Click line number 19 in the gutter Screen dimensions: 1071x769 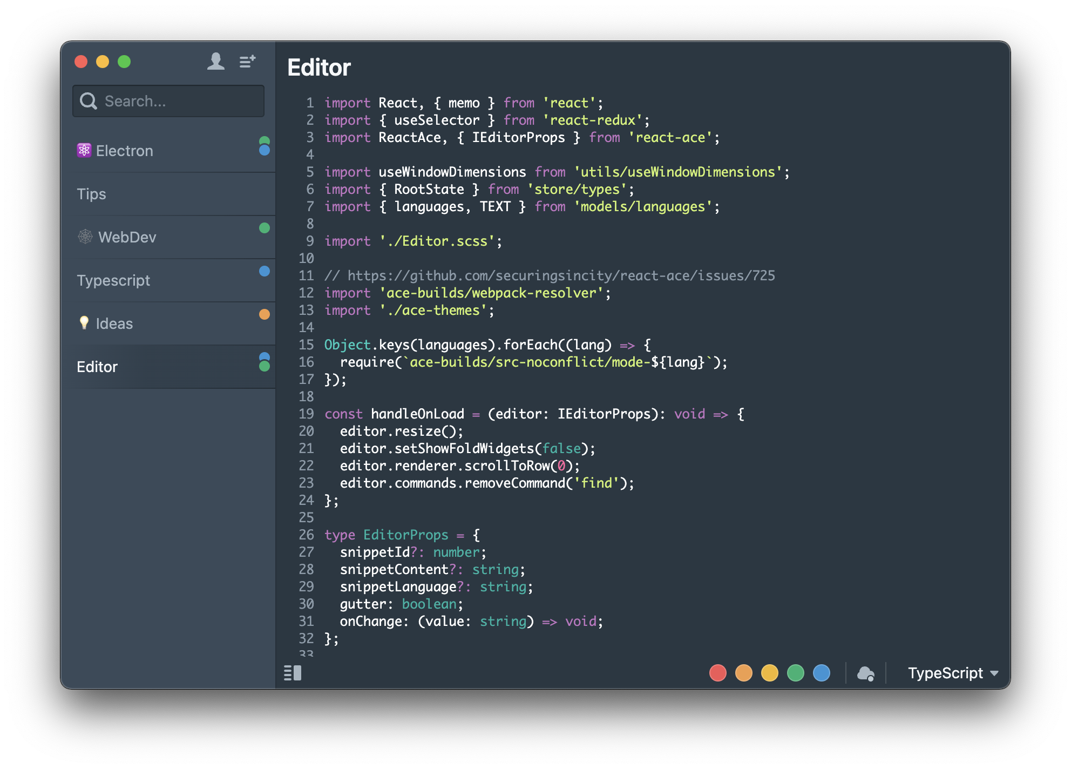coord(306,414)
